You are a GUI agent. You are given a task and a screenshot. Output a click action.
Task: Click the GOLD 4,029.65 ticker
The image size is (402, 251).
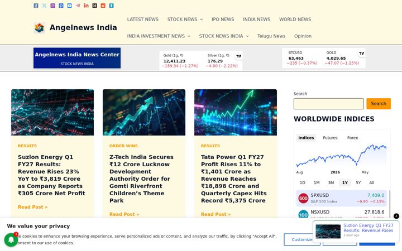(x=342, y=58)
